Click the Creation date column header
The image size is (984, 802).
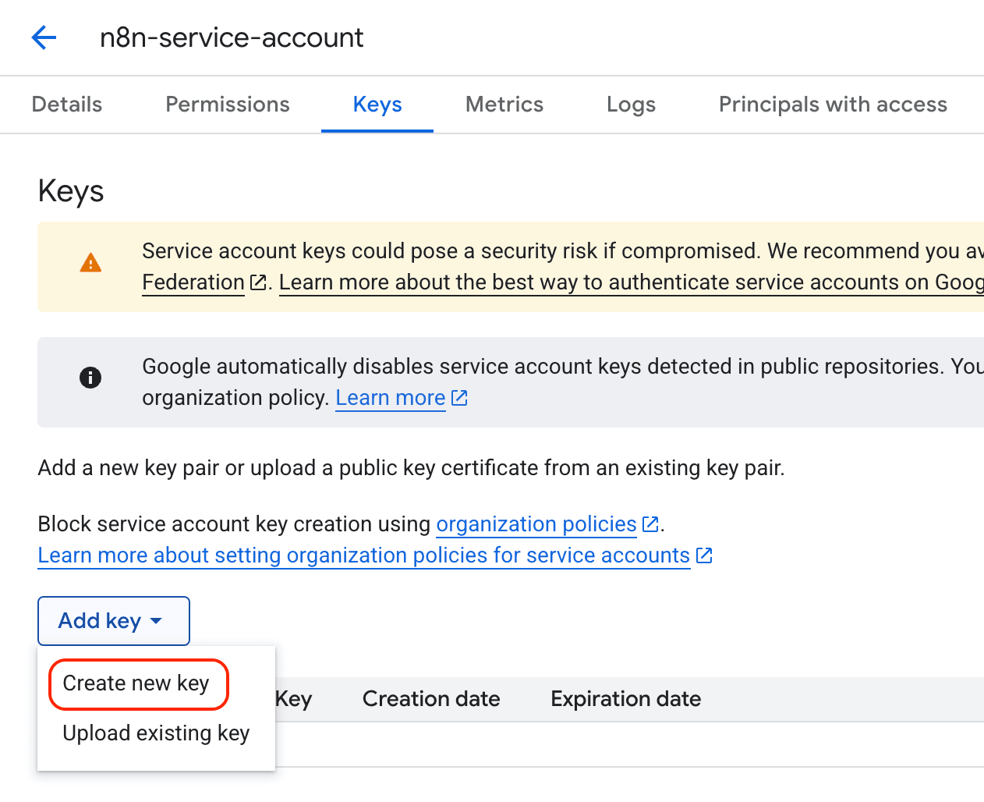pyautogui.click(x=430, y=698)
